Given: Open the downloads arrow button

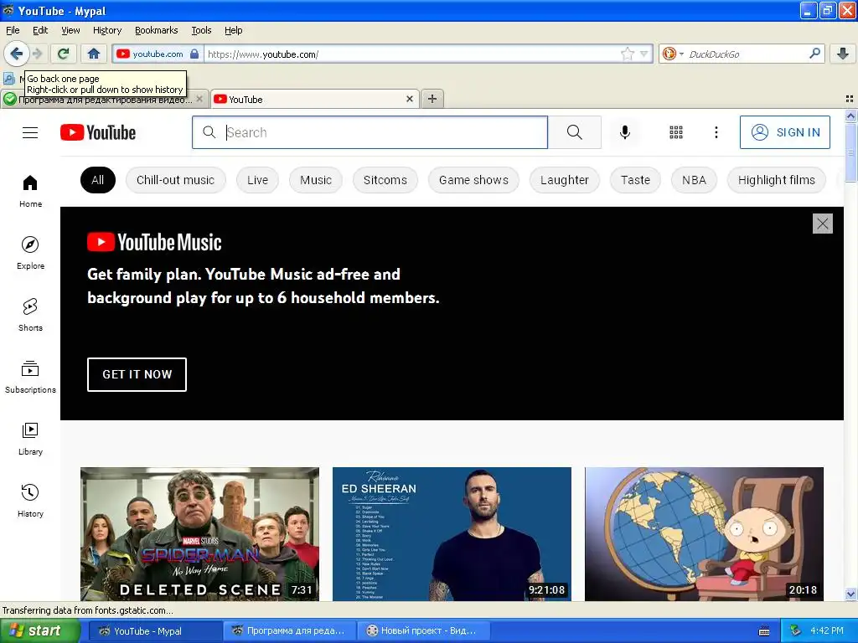Looking at the screenshot, I should point(843,54).
